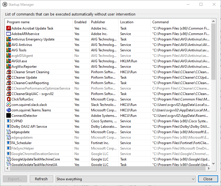The height and width of the screenshot is (186, 221).
Task: Maximize the Startup Manager window
Action: (201, 4)
